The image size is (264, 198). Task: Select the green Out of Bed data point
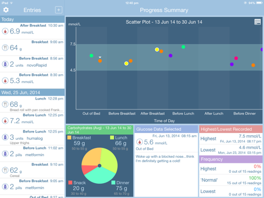[91, 56]
